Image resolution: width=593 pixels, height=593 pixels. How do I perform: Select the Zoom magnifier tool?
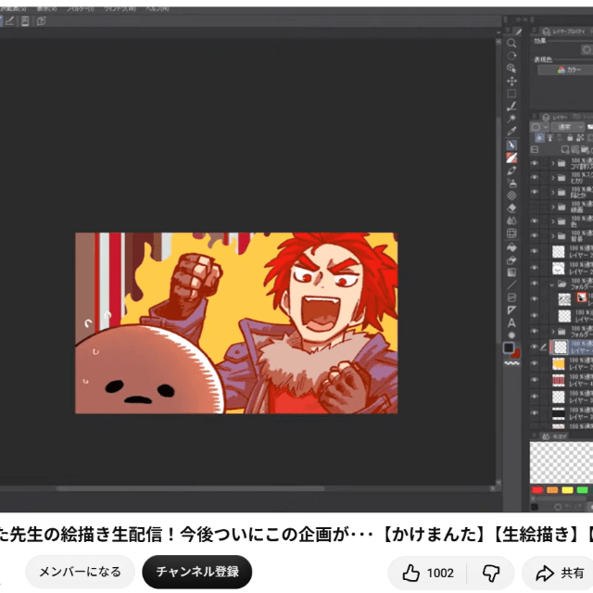click(511, 44)
